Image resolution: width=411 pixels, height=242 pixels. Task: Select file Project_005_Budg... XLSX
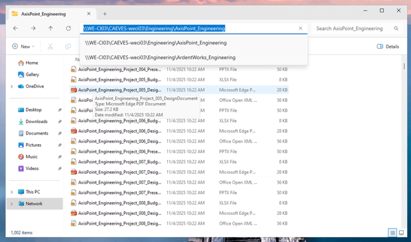pyautogui.click(x=179, y=80)
